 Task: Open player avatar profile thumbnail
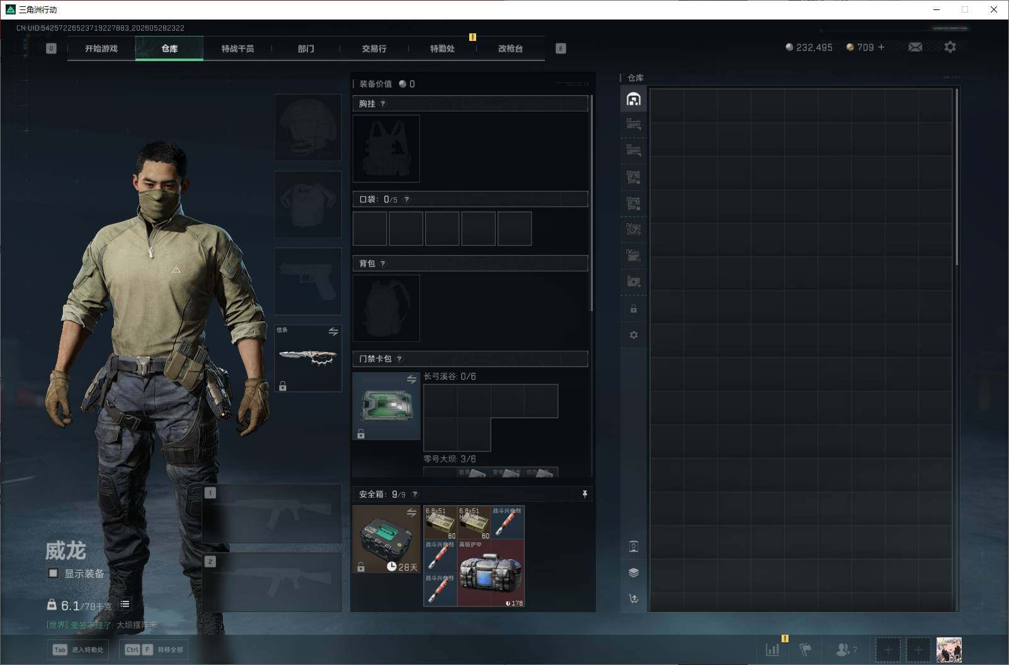[x=949, y=649]
